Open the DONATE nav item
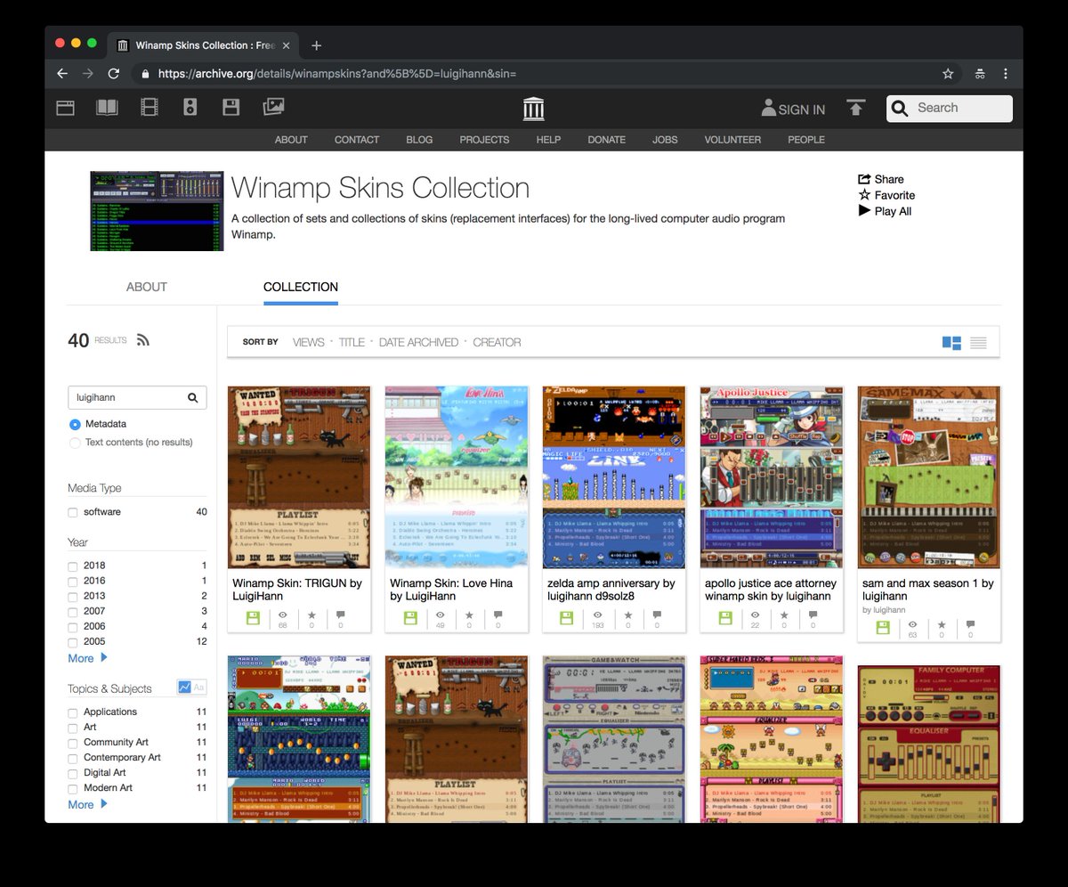The image size is (1068, 887). click(606, 140)
